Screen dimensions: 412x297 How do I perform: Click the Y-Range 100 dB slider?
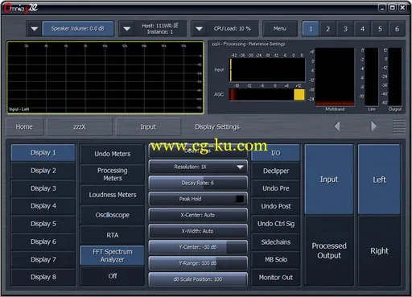click(198, 263)
